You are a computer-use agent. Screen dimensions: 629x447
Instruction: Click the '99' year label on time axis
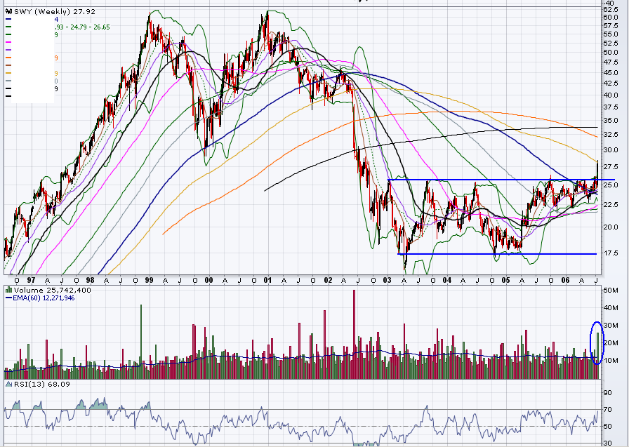point(149,280)
